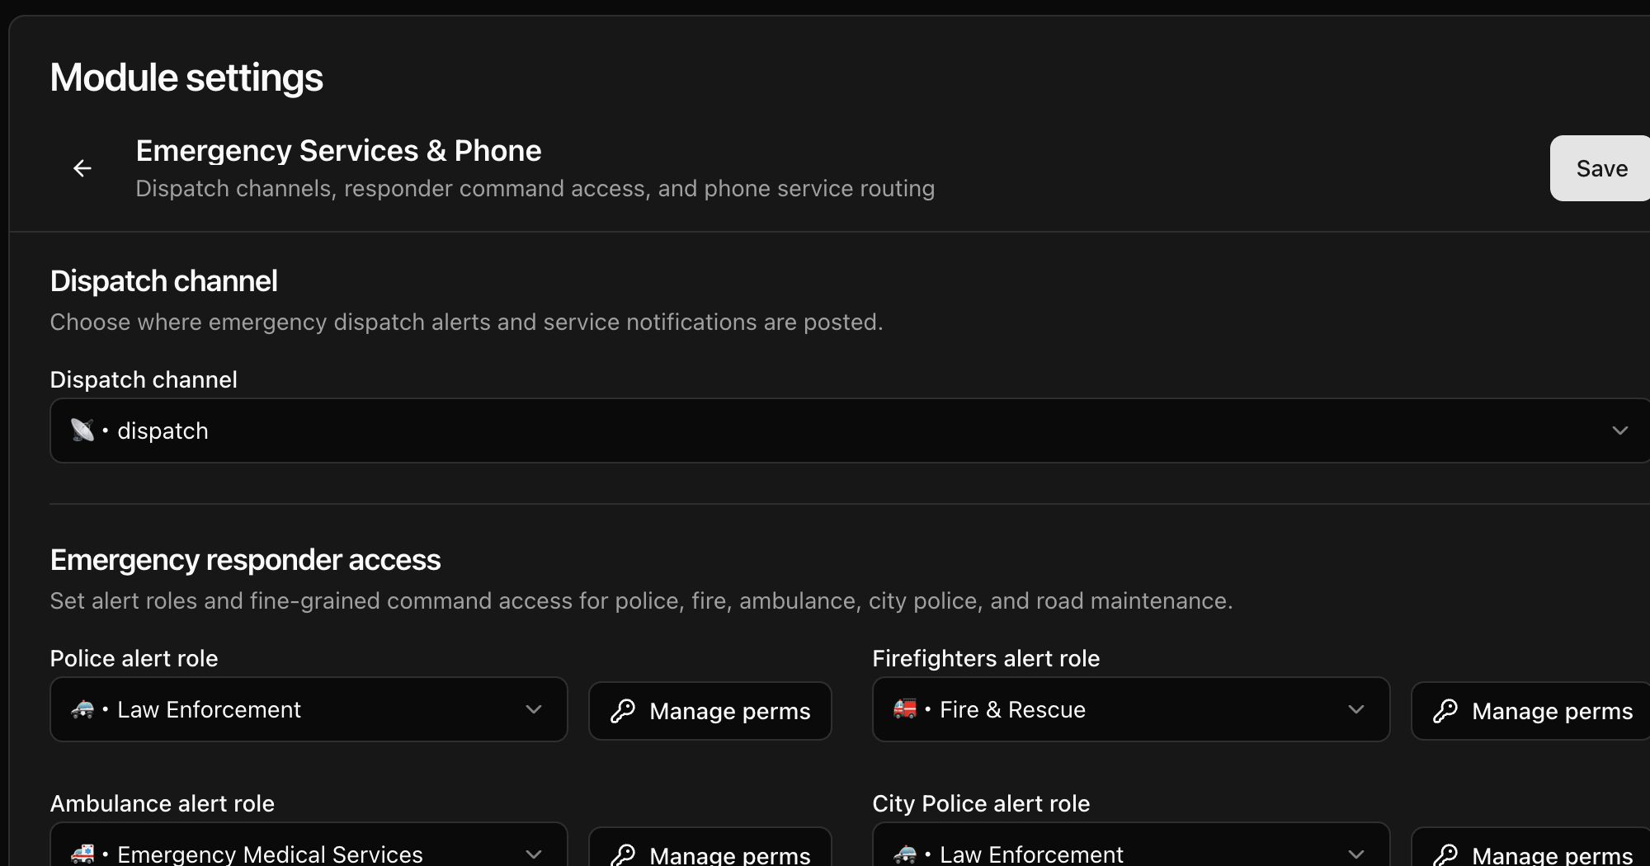Expand the Dispatch channel chevron arrow

point(1619,431)
